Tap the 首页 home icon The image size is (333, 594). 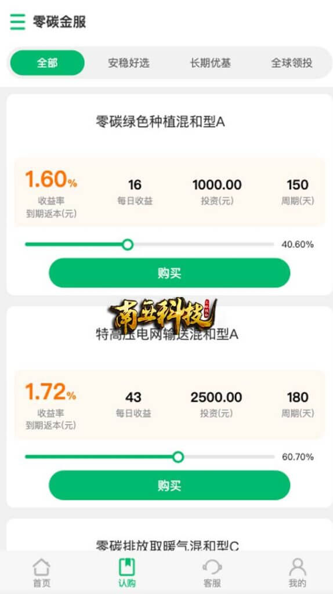tap(41, 567)
